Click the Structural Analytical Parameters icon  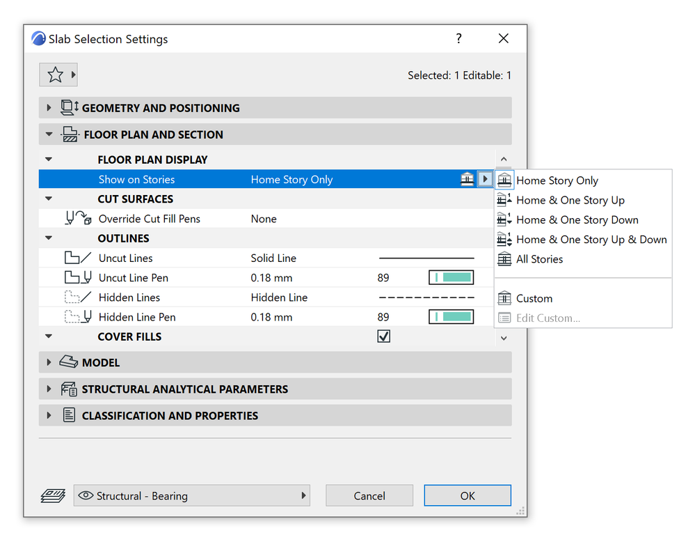pos(69,389)
